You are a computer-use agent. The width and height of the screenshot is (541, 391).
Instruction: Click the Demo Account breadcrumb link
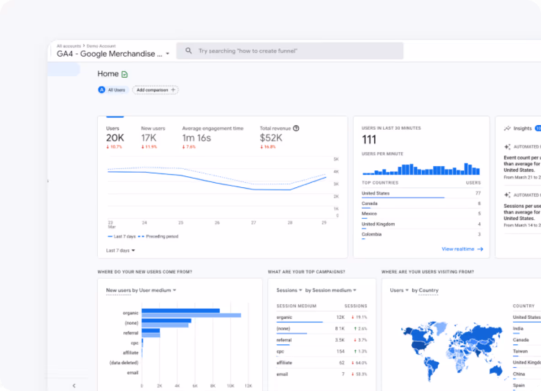click(101, 46)
